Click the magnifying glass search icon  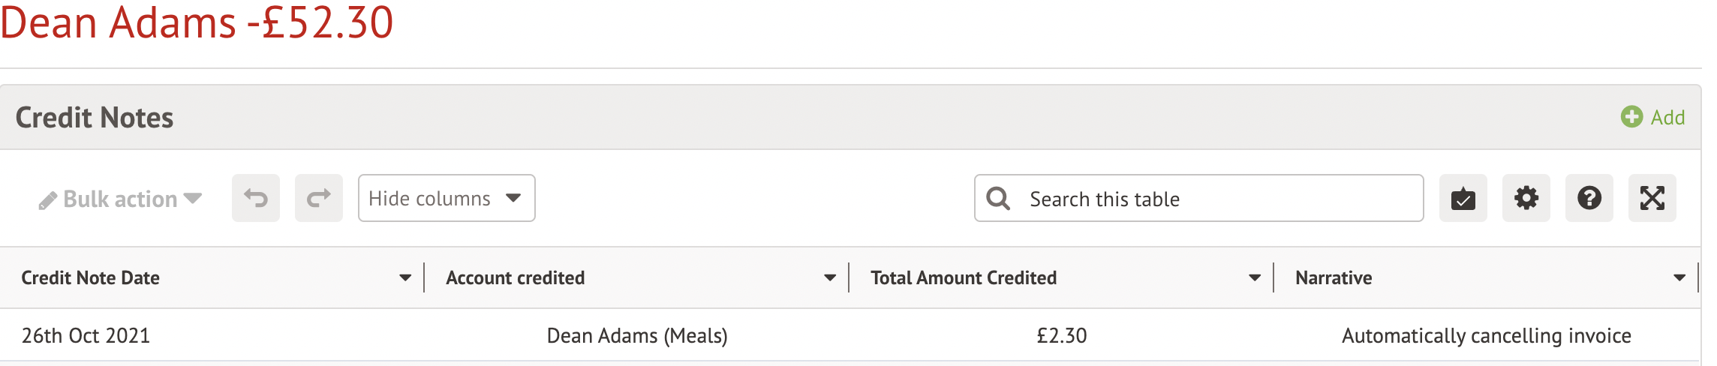click(998, 199)
